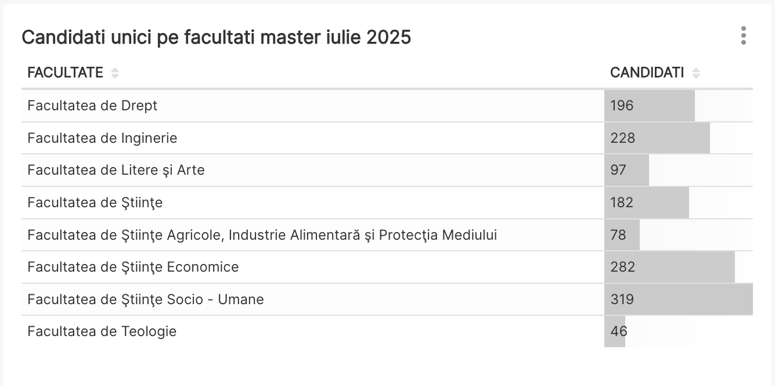Sort table by FACULTATE sort arrows
Image resolution: width=775 pixels, height=386 pixels.
(x=115, y=73)
